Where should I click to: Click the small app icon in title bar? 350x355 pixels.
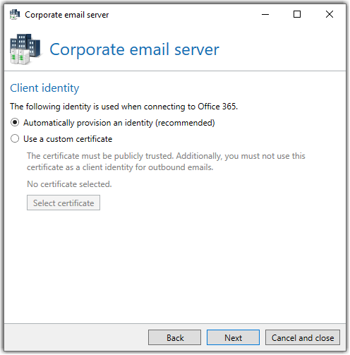15,15
